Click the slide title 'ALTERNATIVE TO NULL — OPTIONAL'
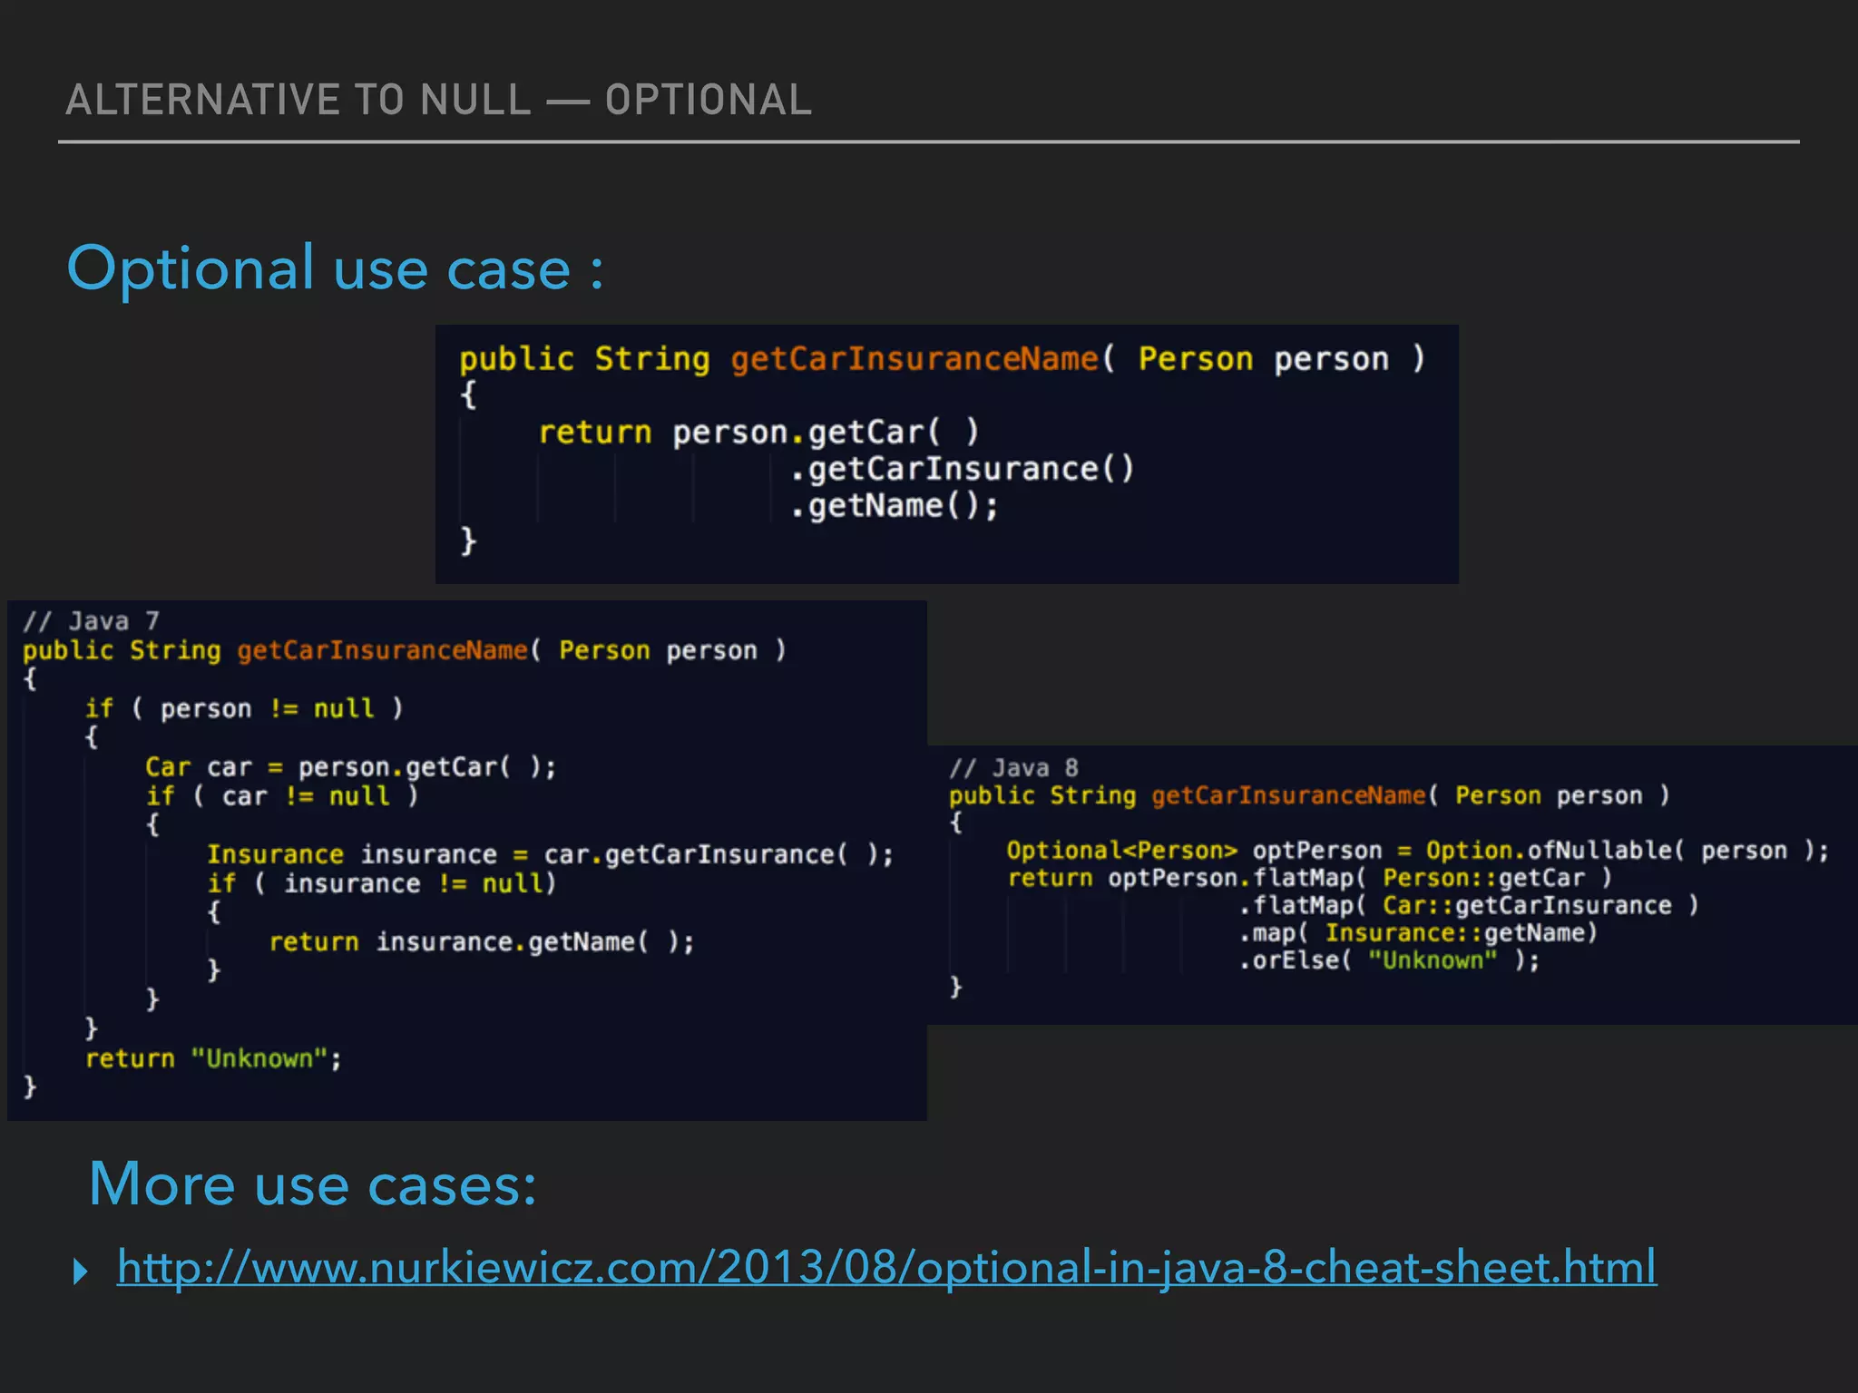The image size is (1858, 1393). click(x=439, y=100)
